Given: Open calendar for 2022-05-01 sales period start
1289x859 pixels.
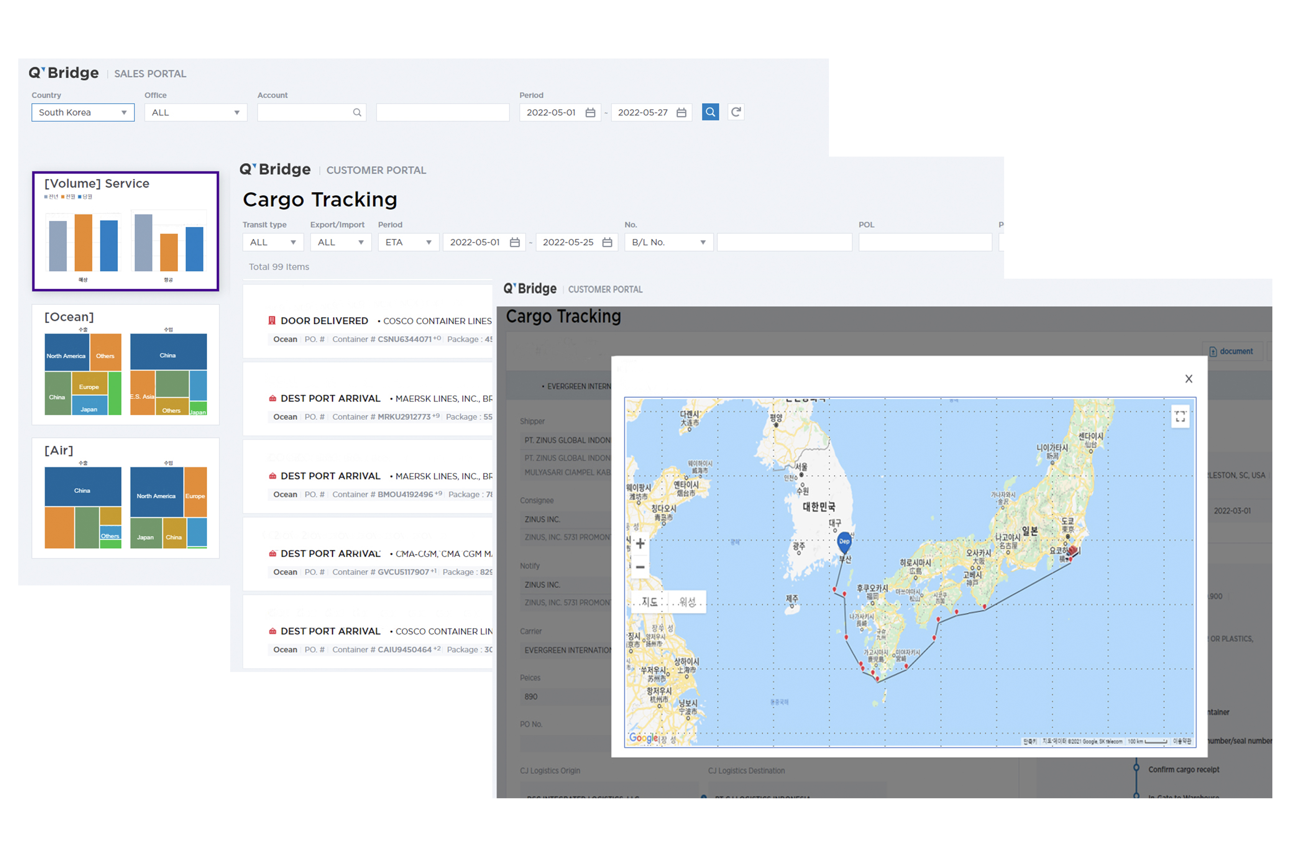Looking at the screenshot, I should tap(590, 112).
